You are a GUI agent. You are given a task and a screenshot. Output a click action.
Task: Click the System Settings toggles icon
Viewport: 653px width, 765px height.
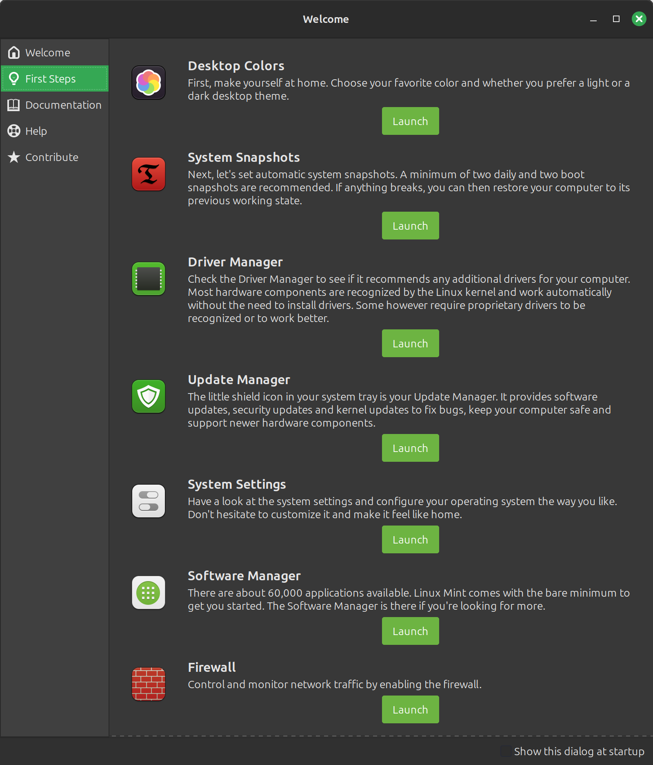149,501
